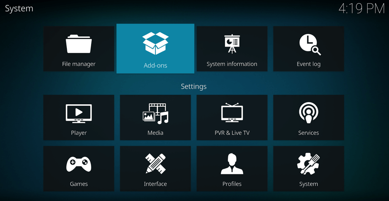Open Profiles settings person icon
Image resolution: width=389 pixels, height=201 pixels.
[x=232, y=164]
